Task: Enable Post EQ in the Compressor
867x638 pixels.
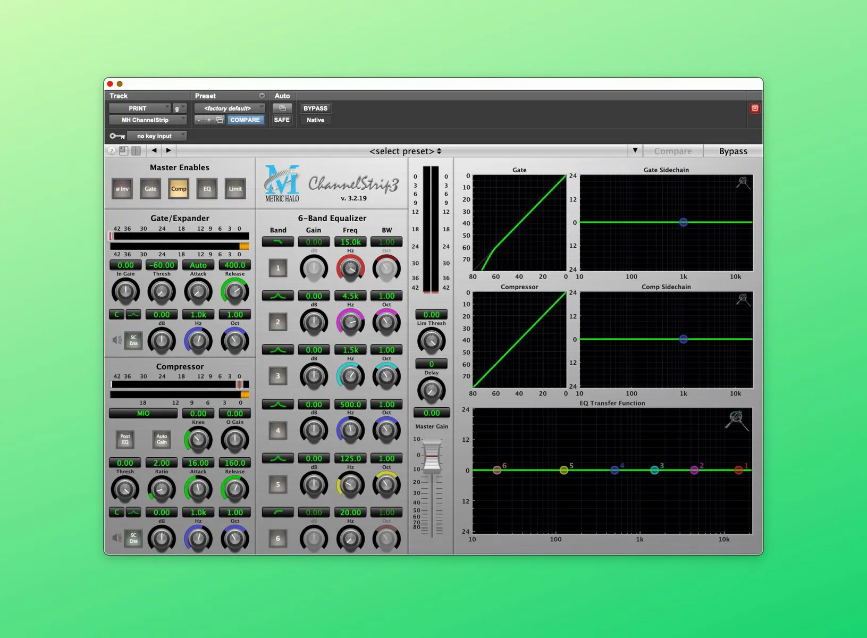Action: 125,440
